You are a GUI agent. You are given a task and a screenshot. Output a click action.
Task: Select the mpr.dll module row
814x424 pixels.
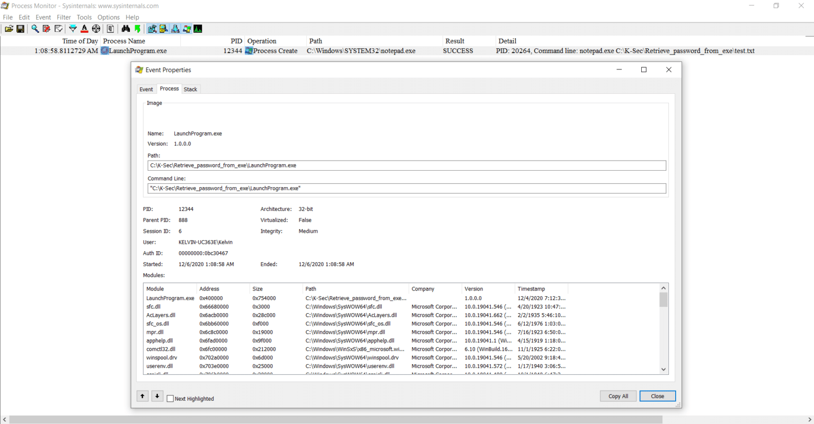pos(356,332)
